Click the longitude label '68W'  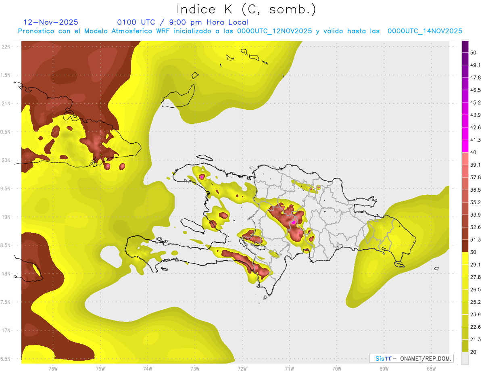point(431,369)
